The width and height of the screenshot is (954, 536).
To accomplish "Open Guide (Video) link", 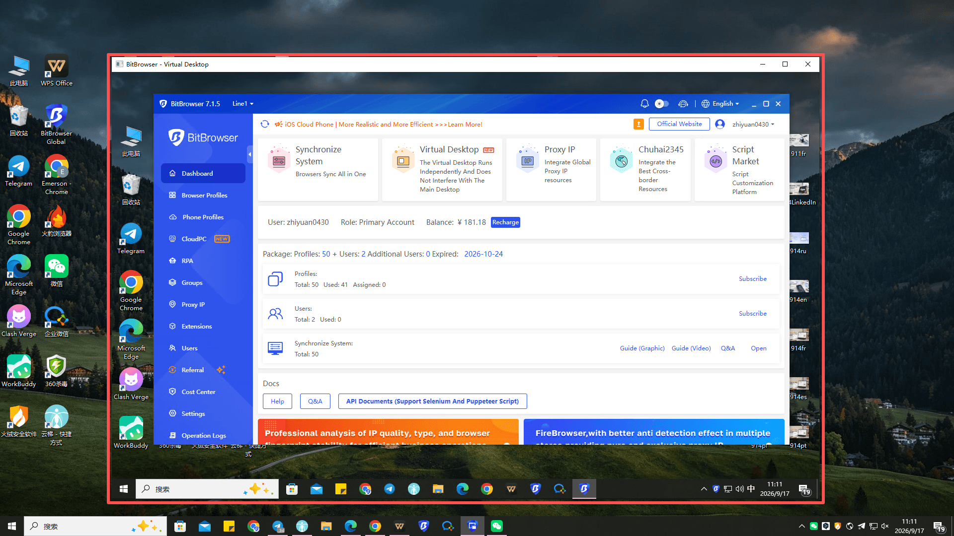I will coord(691,348).
